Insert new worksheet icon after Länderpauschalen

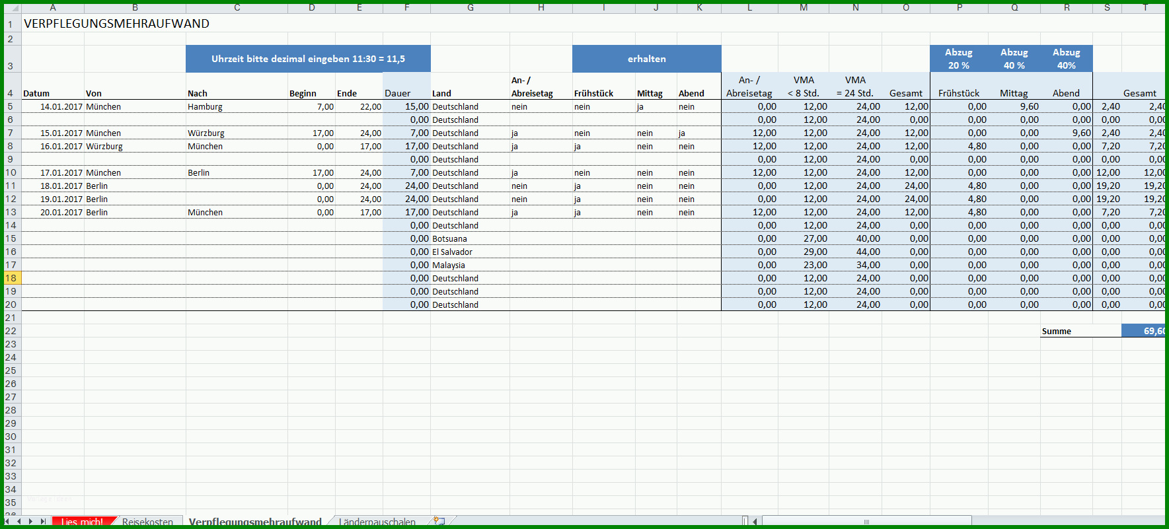439,521
